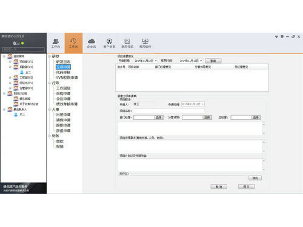Click the down-triangle menu icon in title bar
This screenshot has width=303, height=227.
click(276, 36)
